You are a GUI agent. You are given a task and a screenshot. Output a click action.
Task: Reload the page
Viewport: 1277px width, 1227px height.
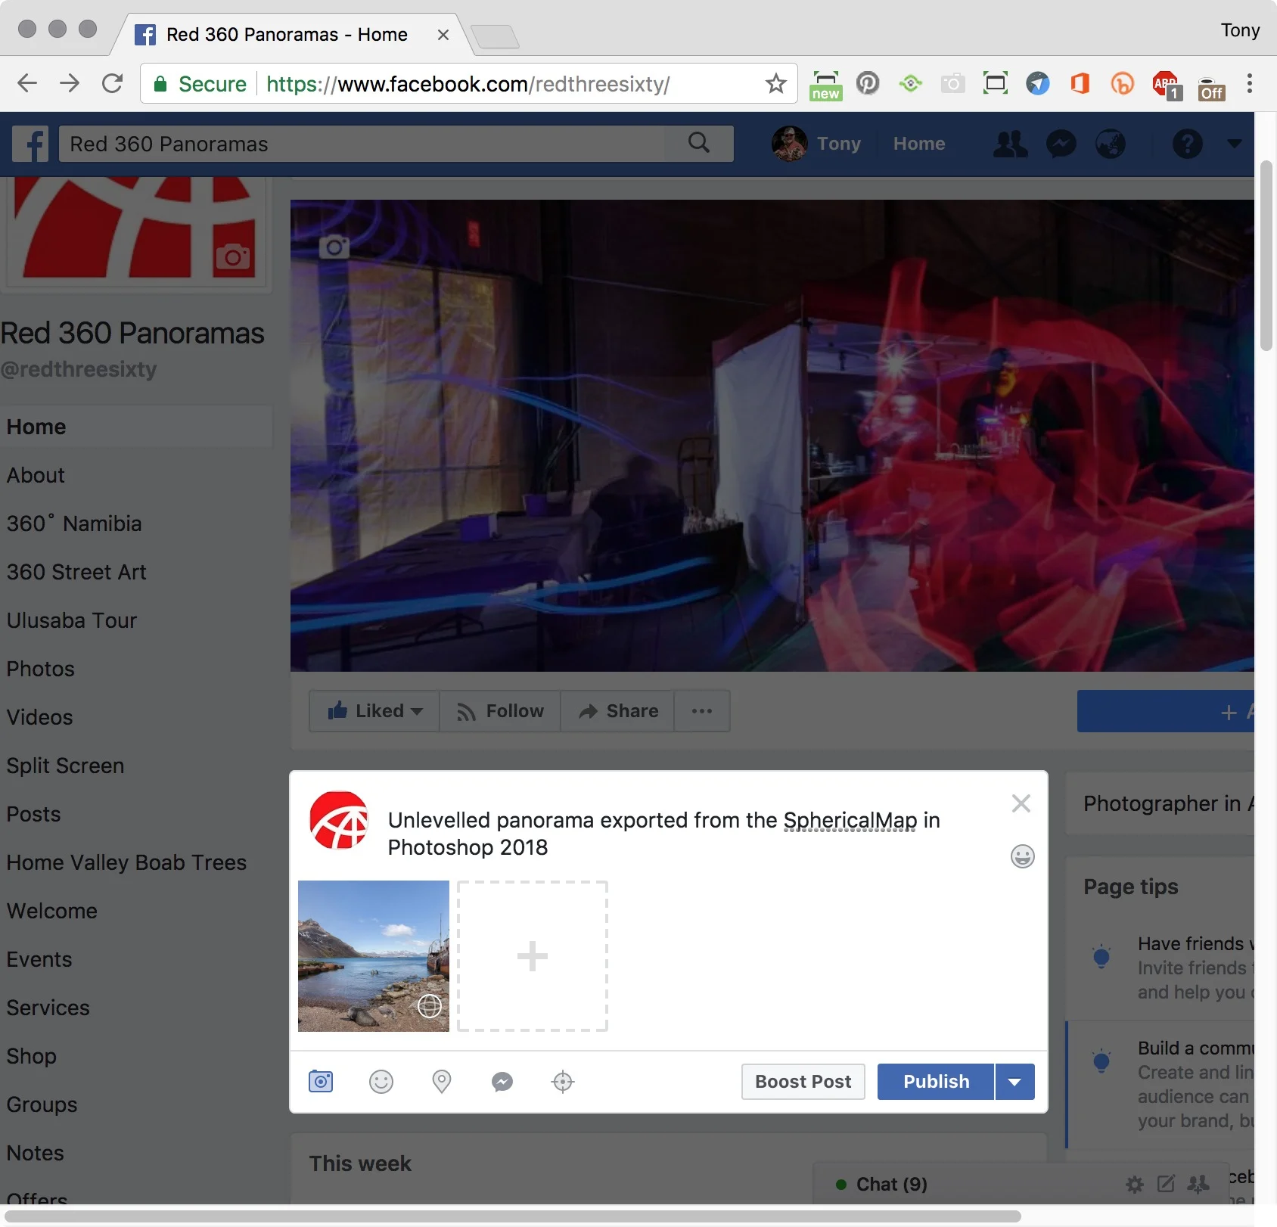pos(112,83)
